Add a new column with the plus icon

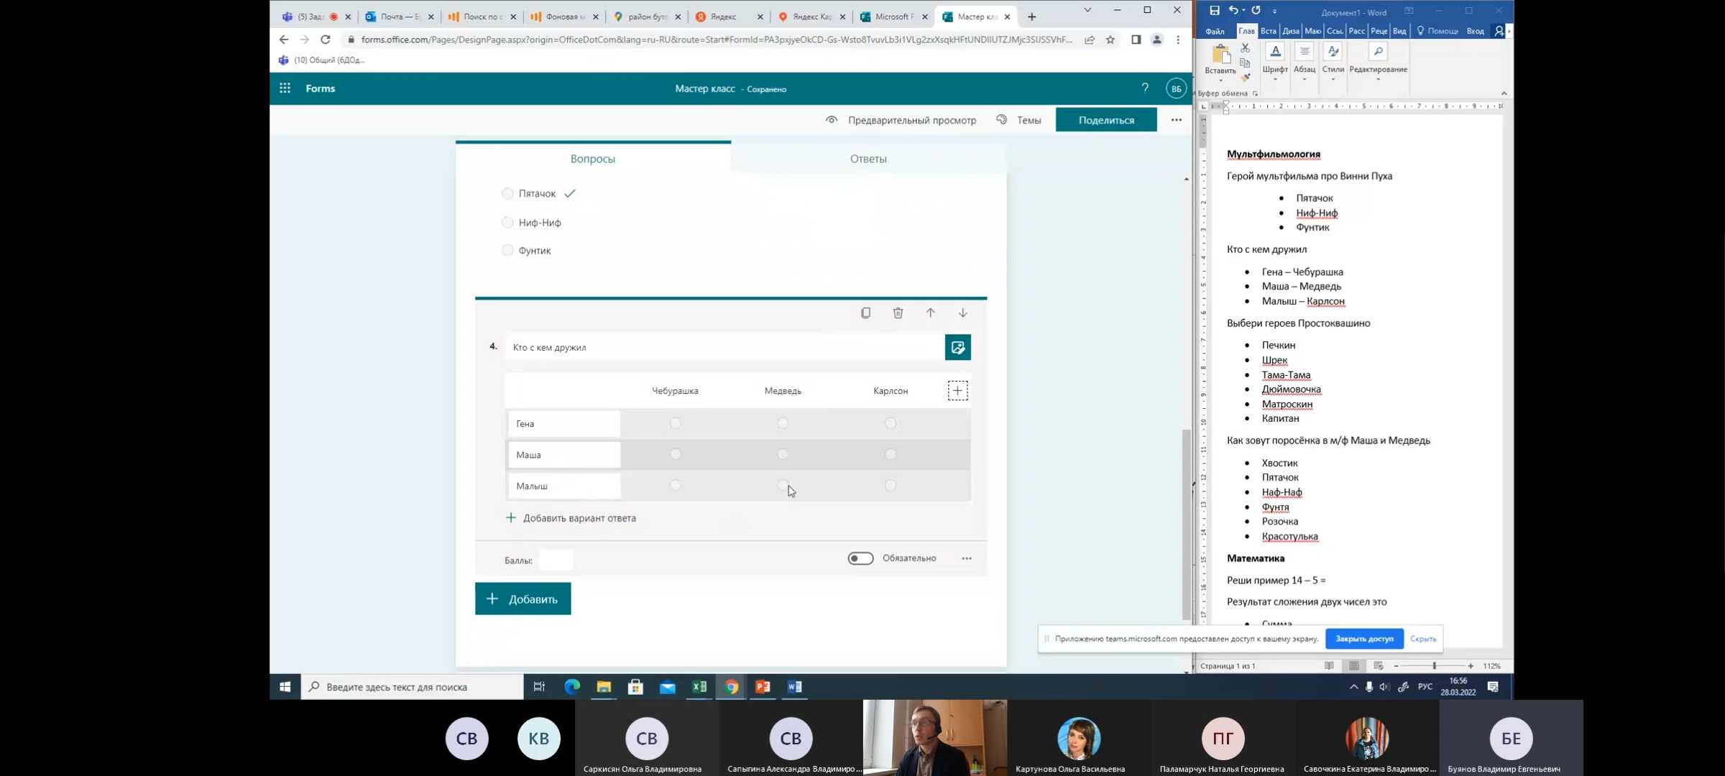pyautogui.click(x=957, y=390)
